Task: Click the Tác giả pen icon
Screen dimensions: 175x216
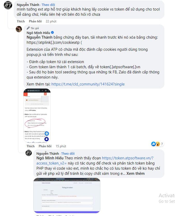Action: [x=28, y=28]
